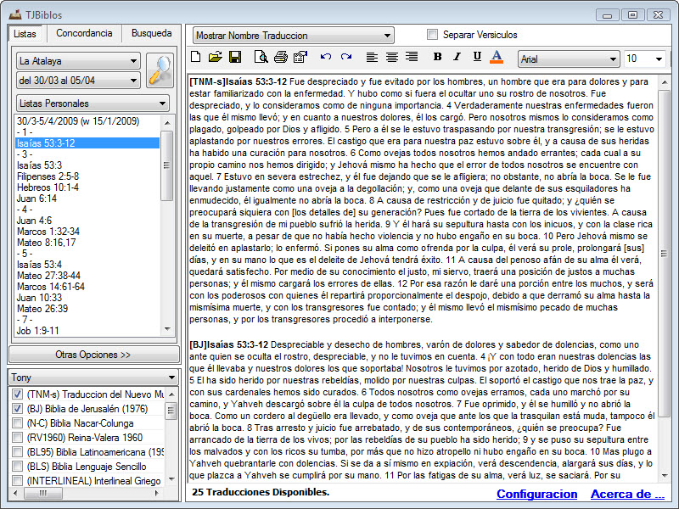Change the font color
The width and height of the screenshot is (679, 509).
(x=497, y=57)
